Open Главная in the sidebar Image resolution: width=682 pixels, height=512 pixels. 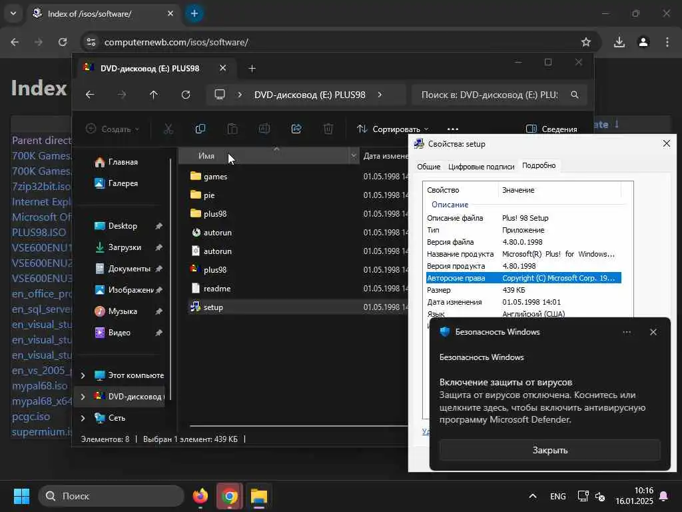(123, 162)
